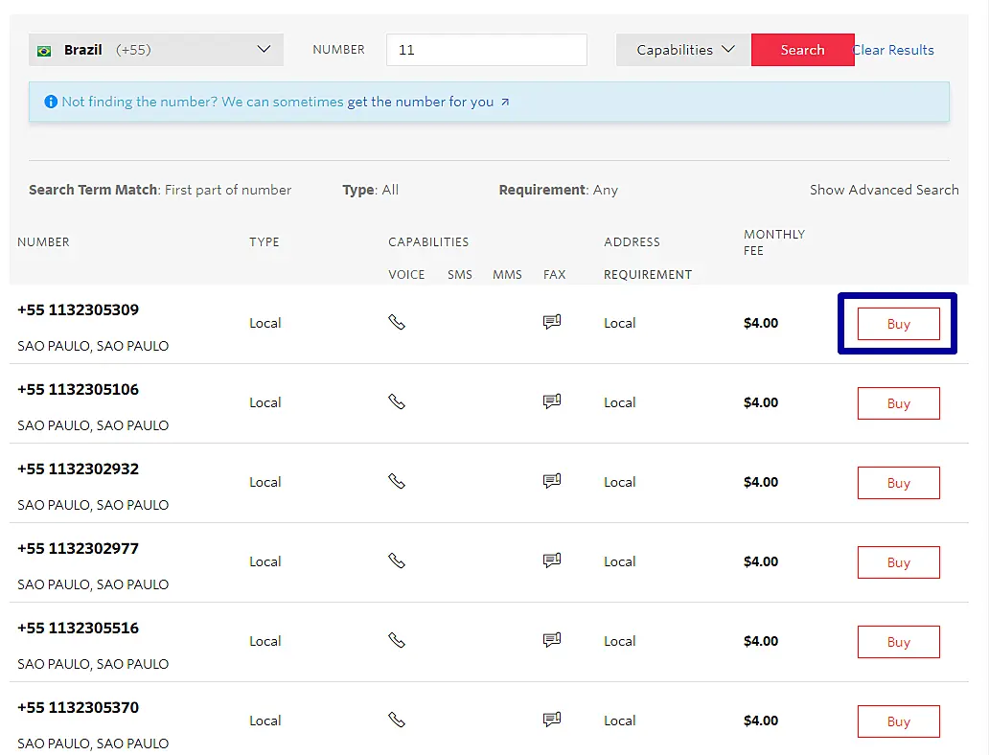The width and height of the screenshot is (989, 755).
Task: Click fax icon for +55 1132305516
Action: (x=552, y=640)
